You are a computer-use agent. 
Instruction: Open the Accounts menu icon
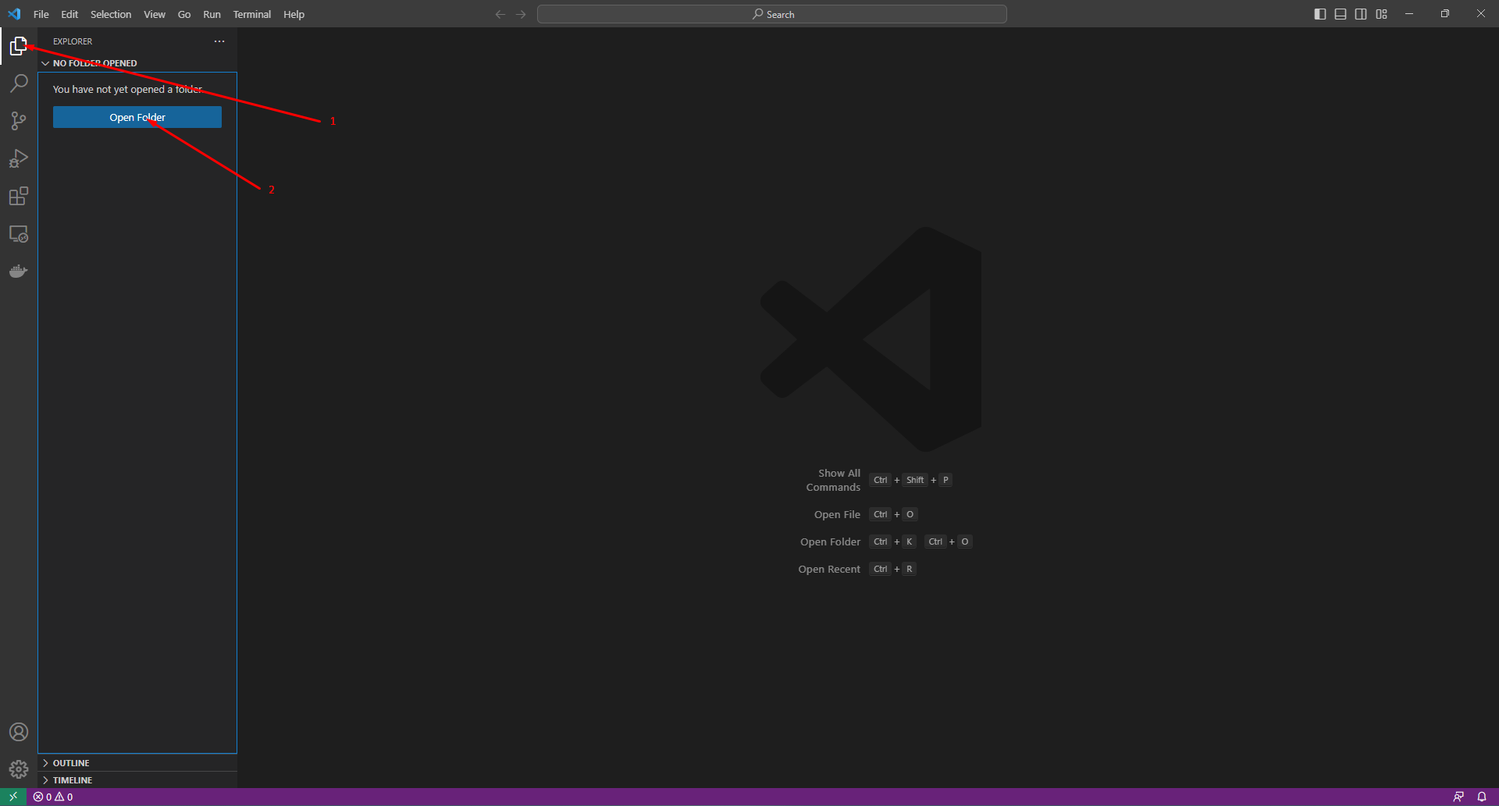tap(19, 732)
